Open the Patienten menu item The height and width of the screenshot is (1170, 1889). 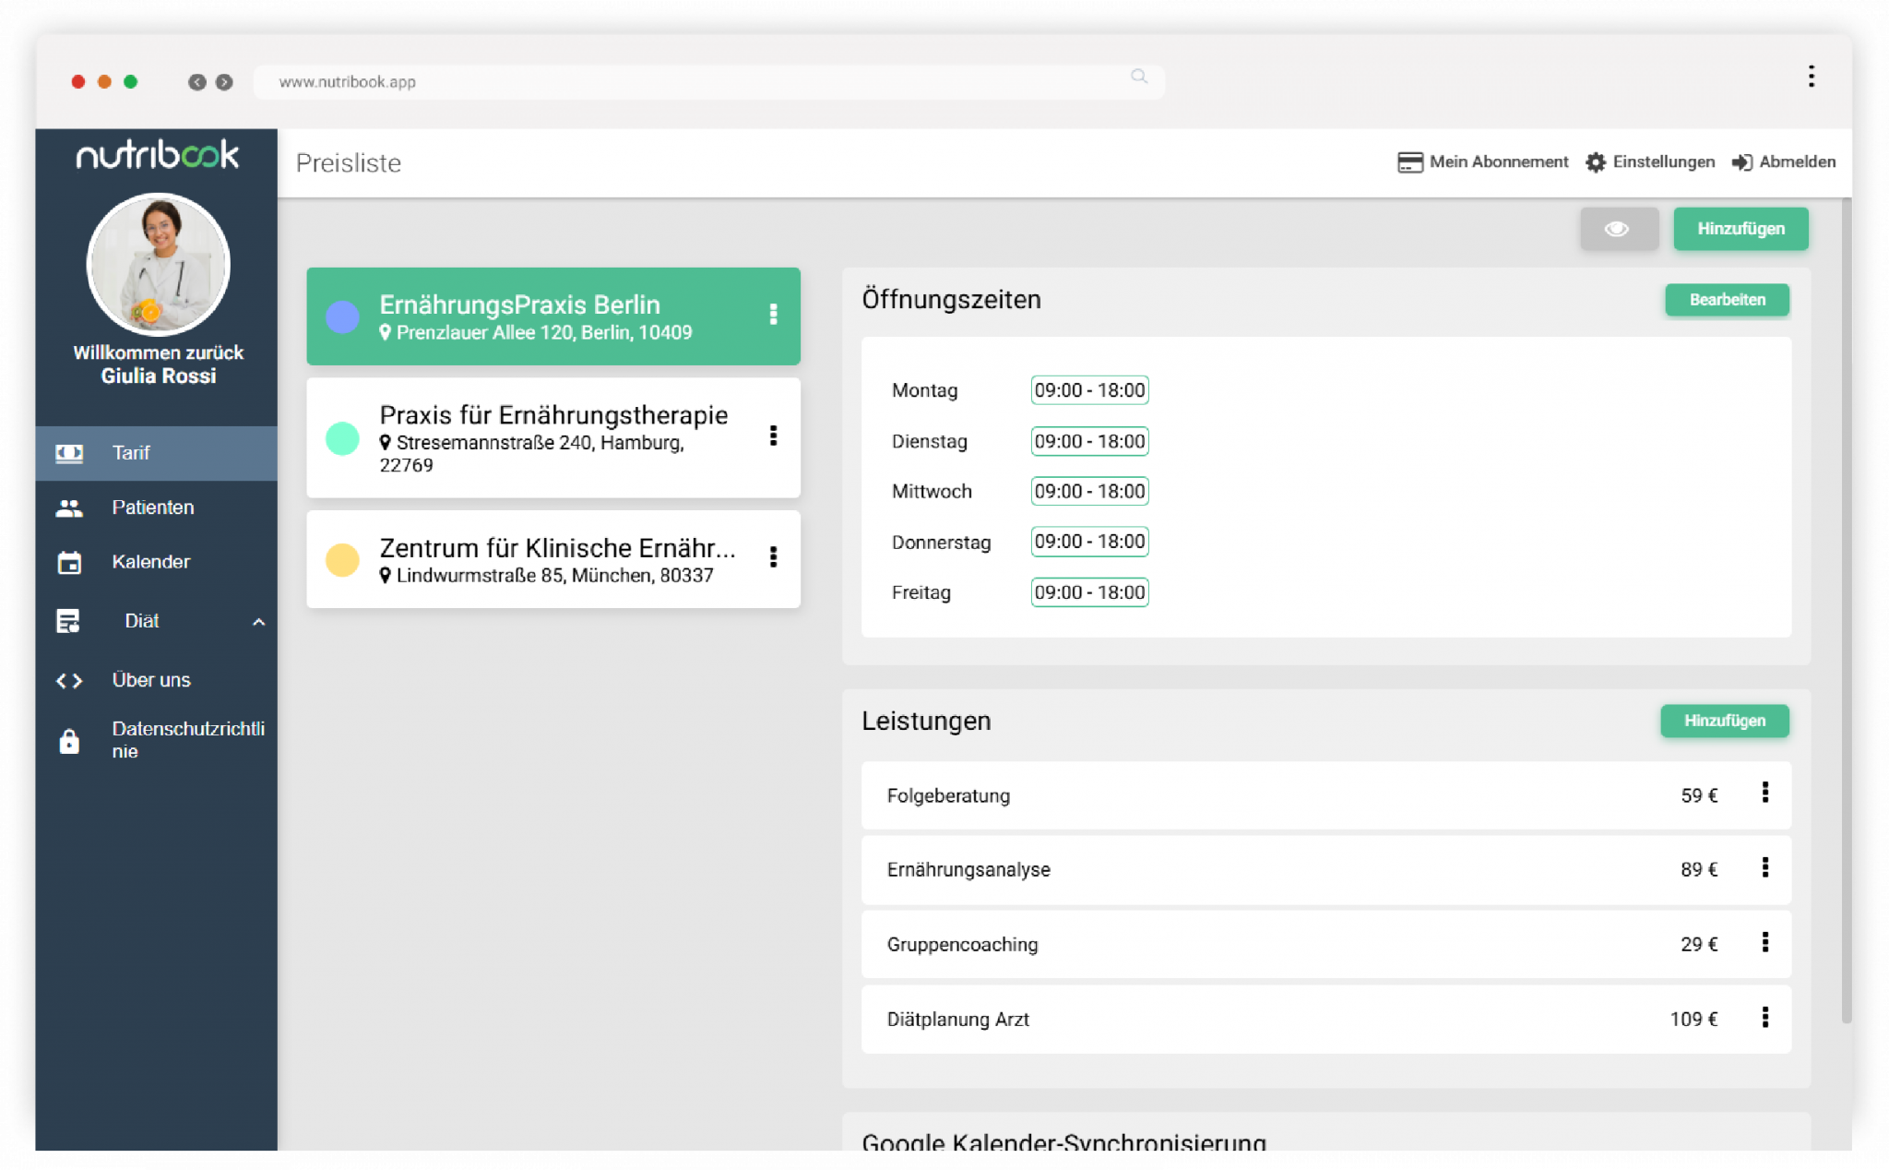click(153, 507)
